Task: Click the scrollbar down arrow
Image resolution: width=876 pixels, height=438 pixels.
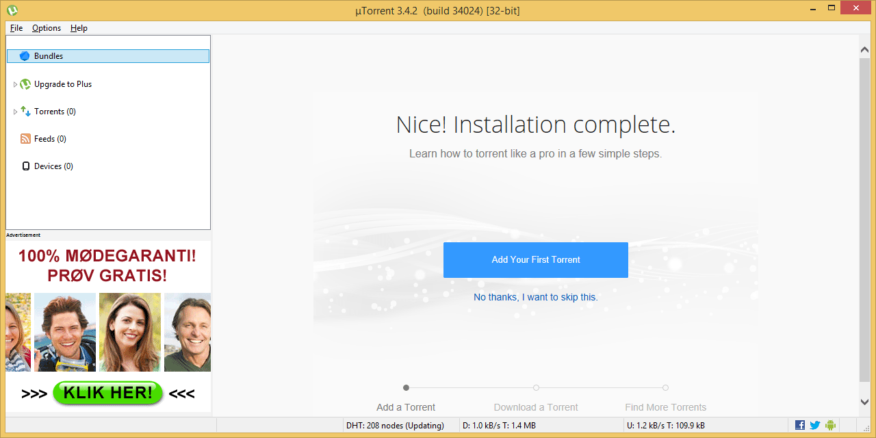Action: coord(864,402)
